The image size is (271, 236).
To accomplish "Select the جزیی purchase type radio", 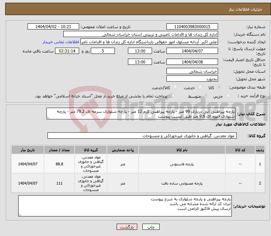I will pos(228,95).
